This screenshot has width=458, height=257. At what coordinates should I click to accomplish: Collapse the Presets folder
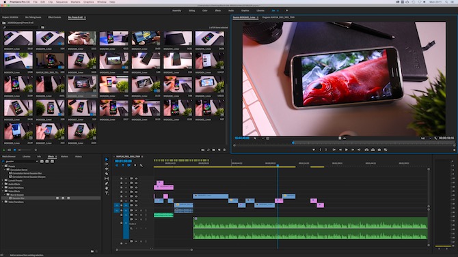coord(3,166)
